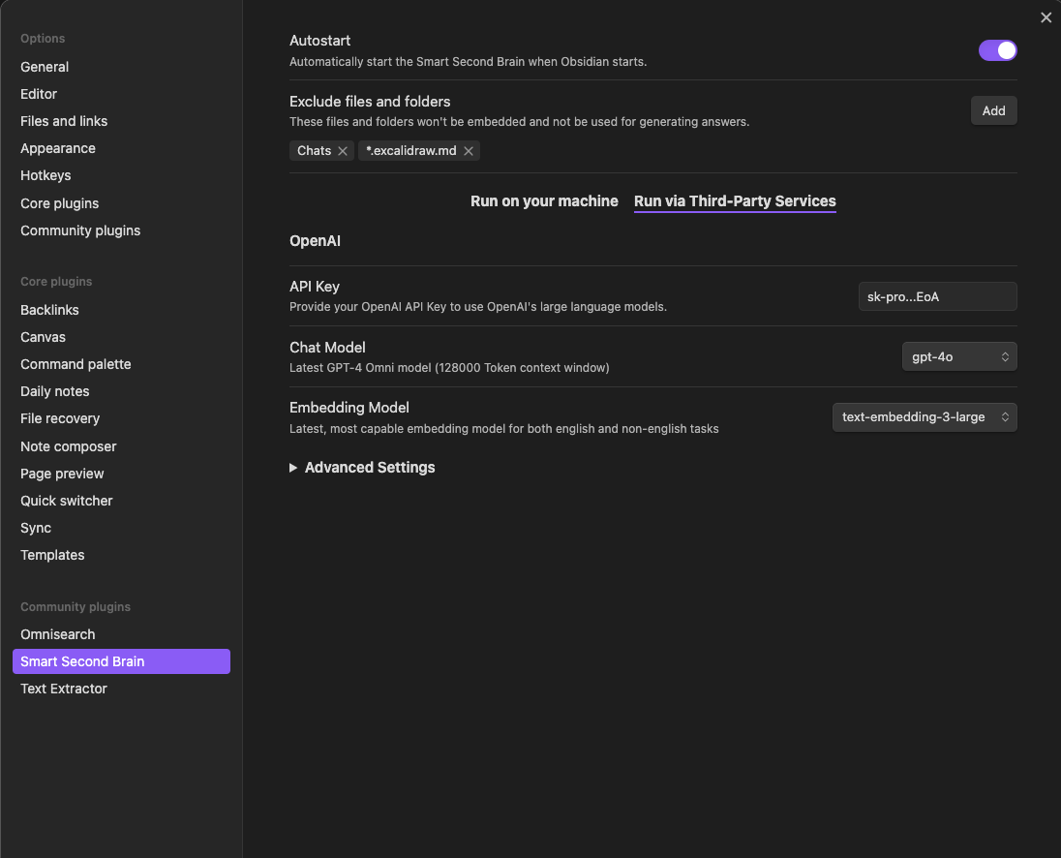Open Daily notes settings

click(55, 391)
